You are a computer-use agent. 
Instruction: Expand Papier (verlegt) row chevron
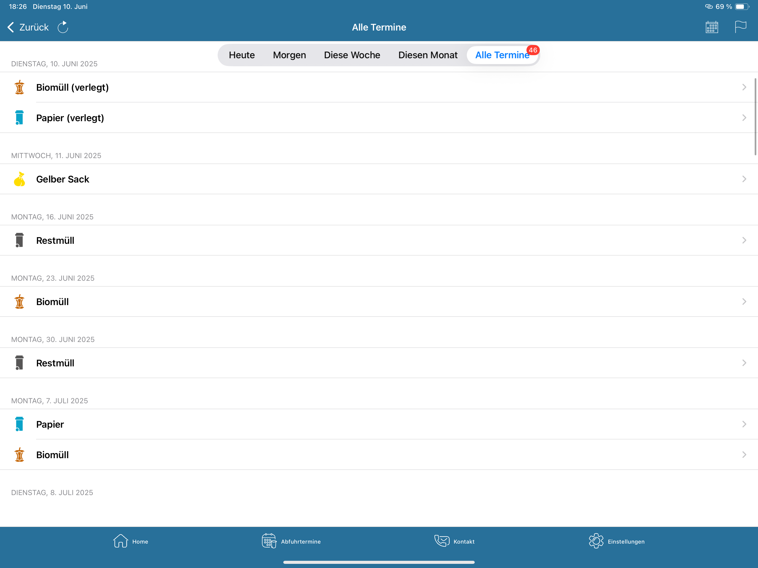(x=744, y=118)
